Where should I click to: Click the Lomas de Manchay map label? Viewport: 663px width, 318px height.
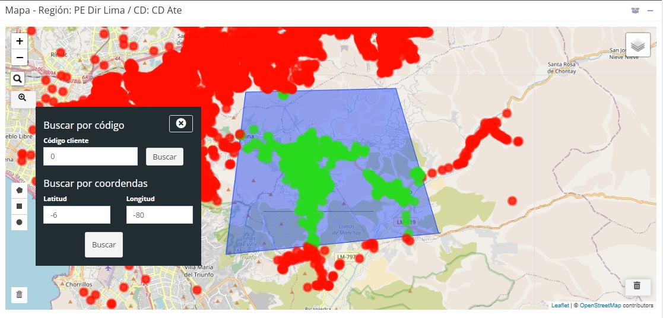[346, 229]
